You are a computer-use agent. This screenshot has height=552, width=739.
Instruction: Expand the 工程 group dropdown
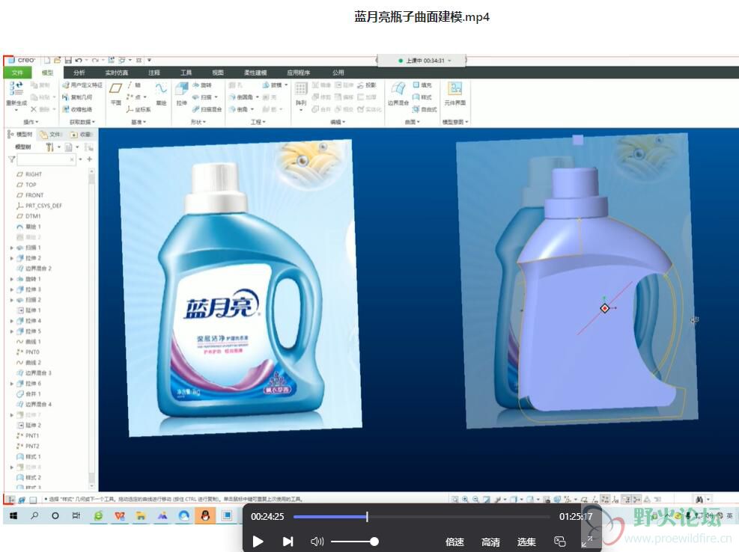tap(258, 122)
